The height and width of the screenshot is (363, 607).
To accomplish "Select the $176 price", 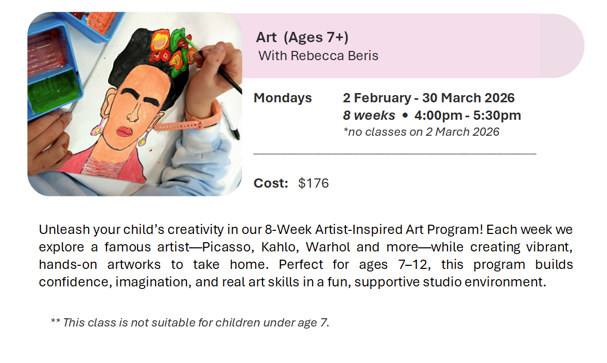I will (x=313, y=183).
